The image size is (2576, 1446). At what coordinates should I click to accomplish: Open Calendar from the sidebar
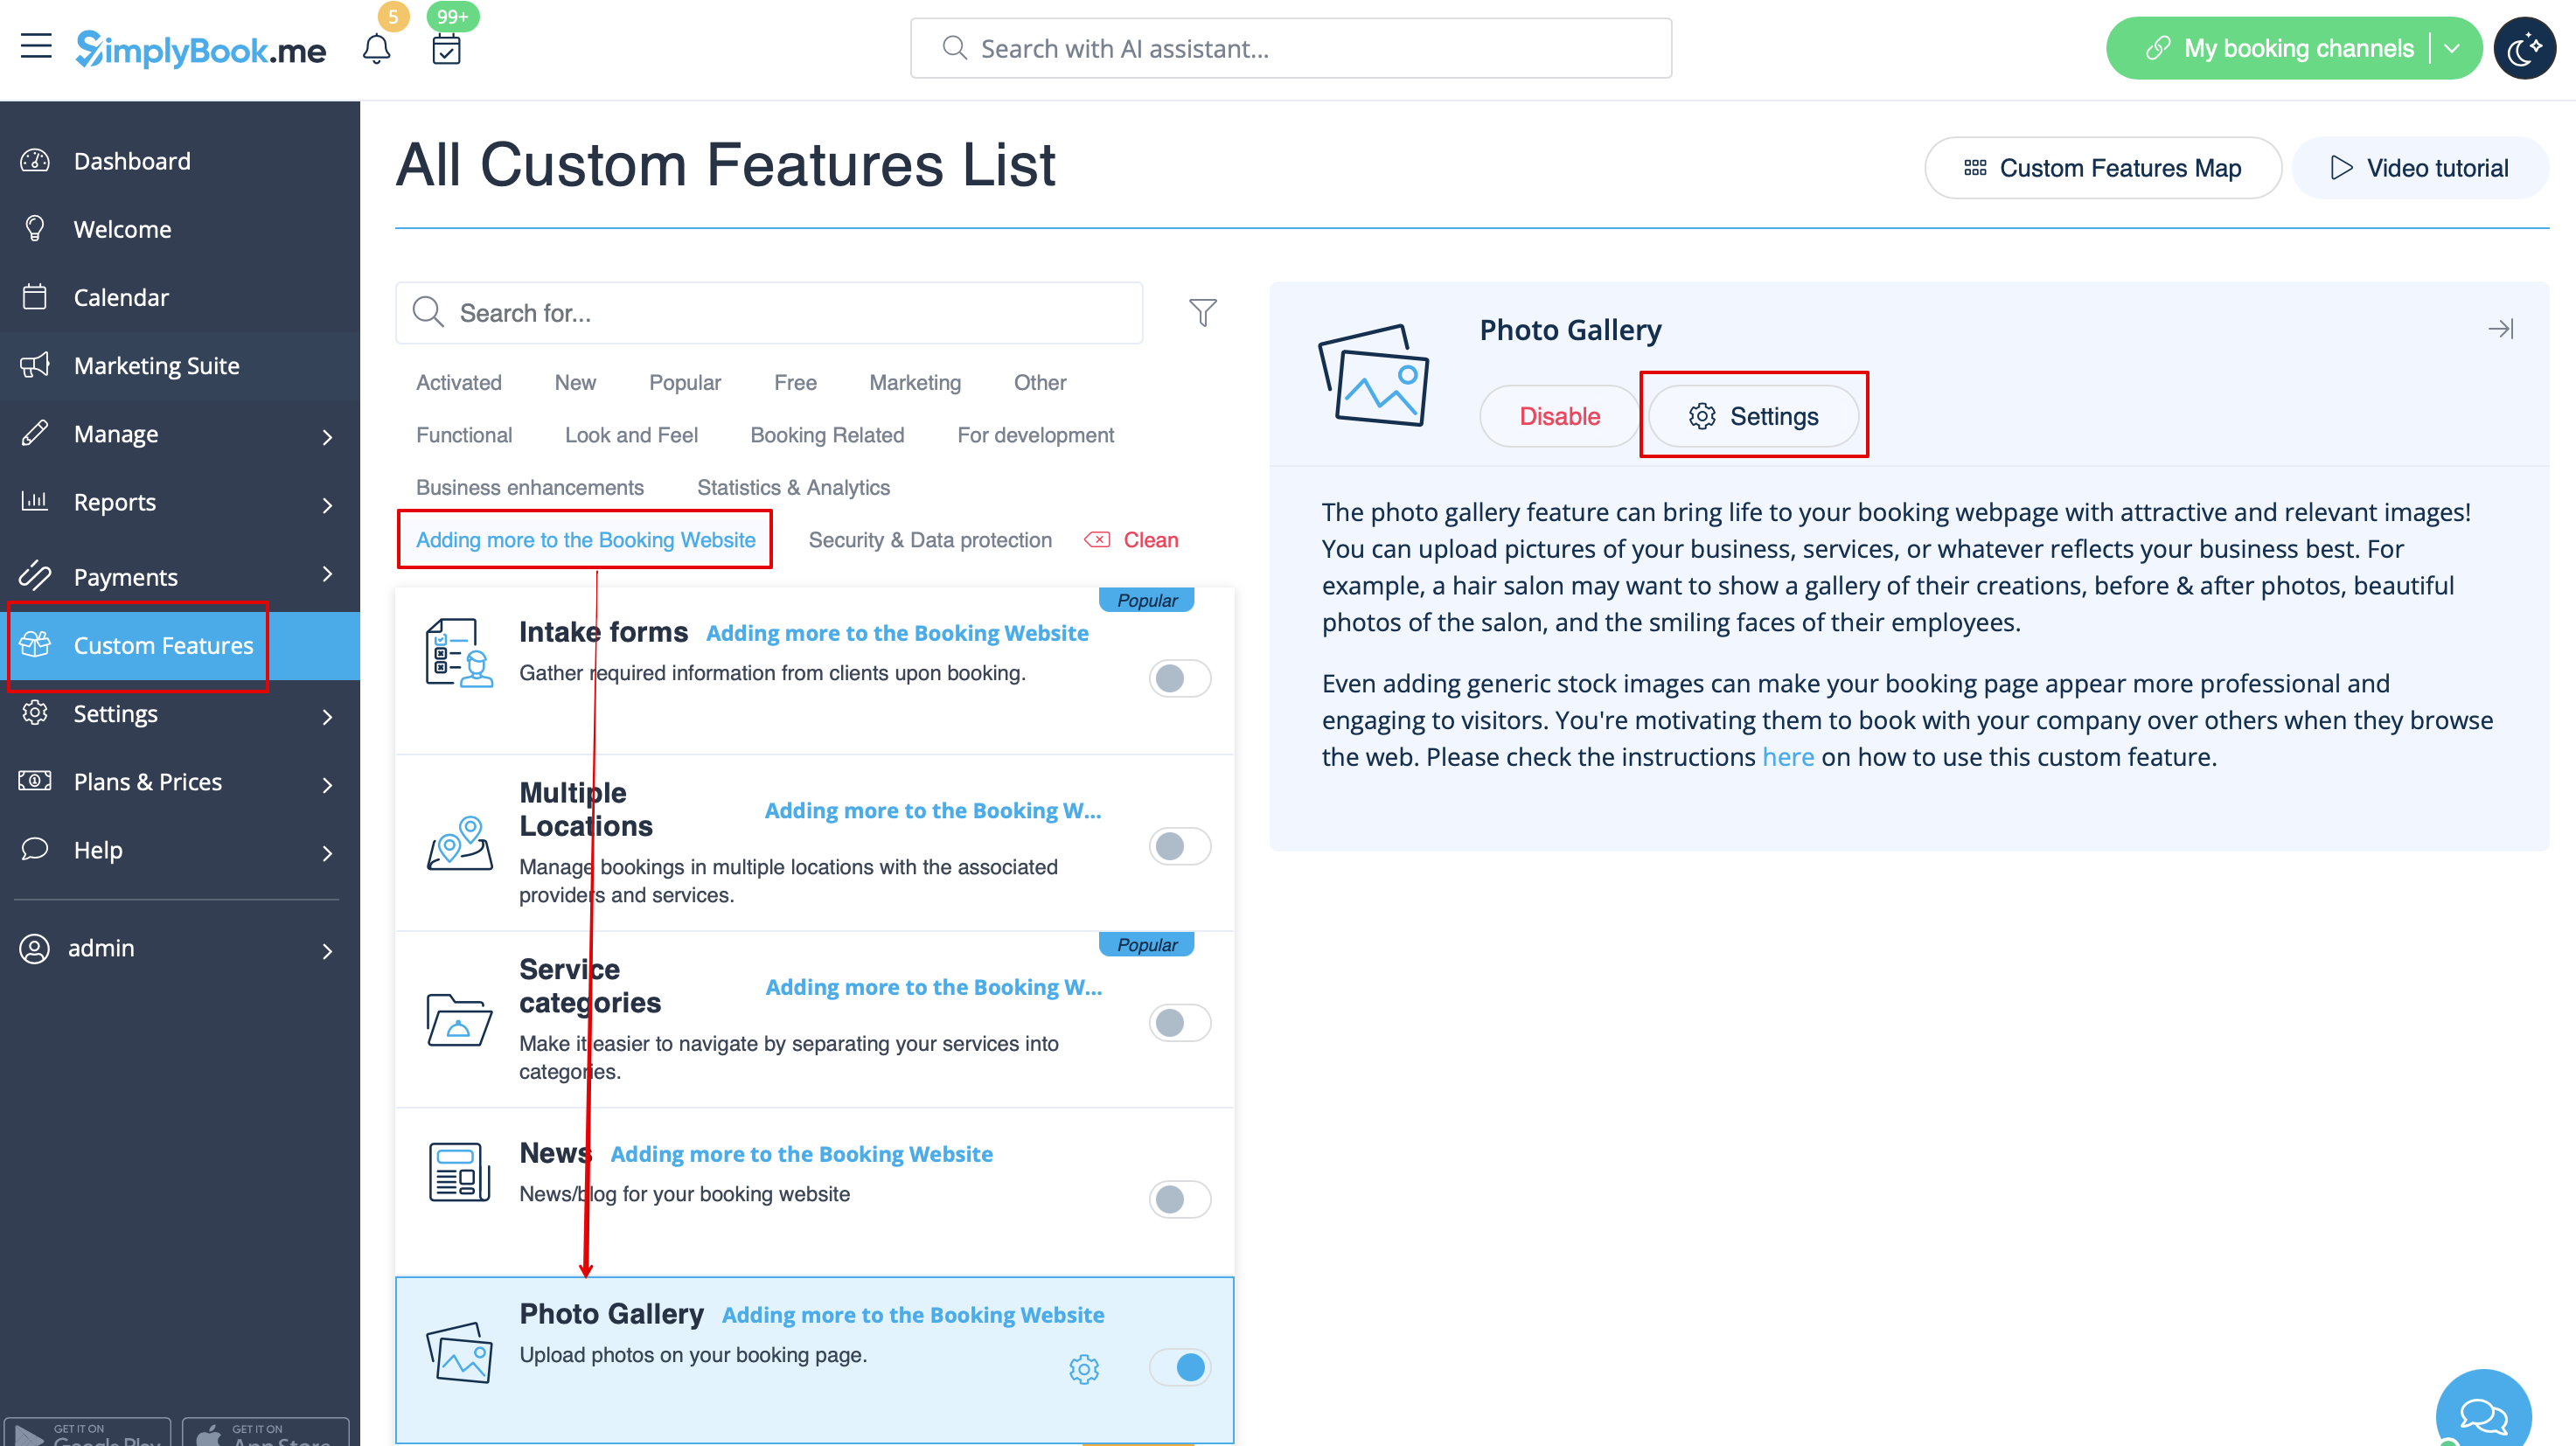pyautogui.click(x=180, y=297)
